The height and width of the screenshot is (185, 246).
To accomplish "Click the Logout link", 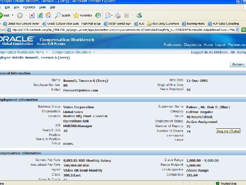I will pyautogui.click(x=220, y=45).
